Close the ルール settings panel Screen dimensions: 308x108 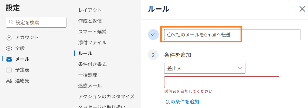[302, 9]
